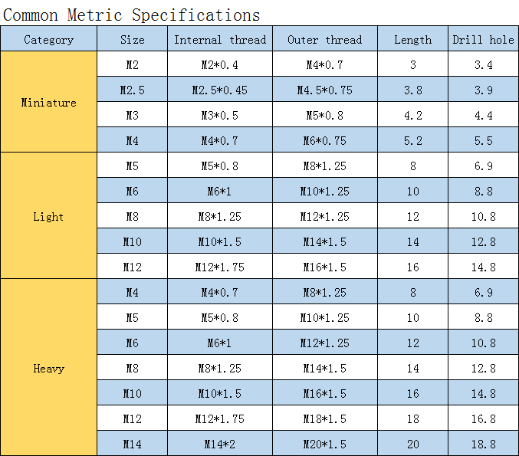Click the Size column header
This screenshot has width=519, height=456.
click(133, 39)
